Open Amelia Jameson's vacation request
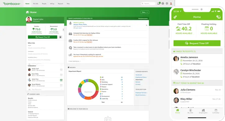The height and width of the screenshot is (121, 225). [197, 60]
